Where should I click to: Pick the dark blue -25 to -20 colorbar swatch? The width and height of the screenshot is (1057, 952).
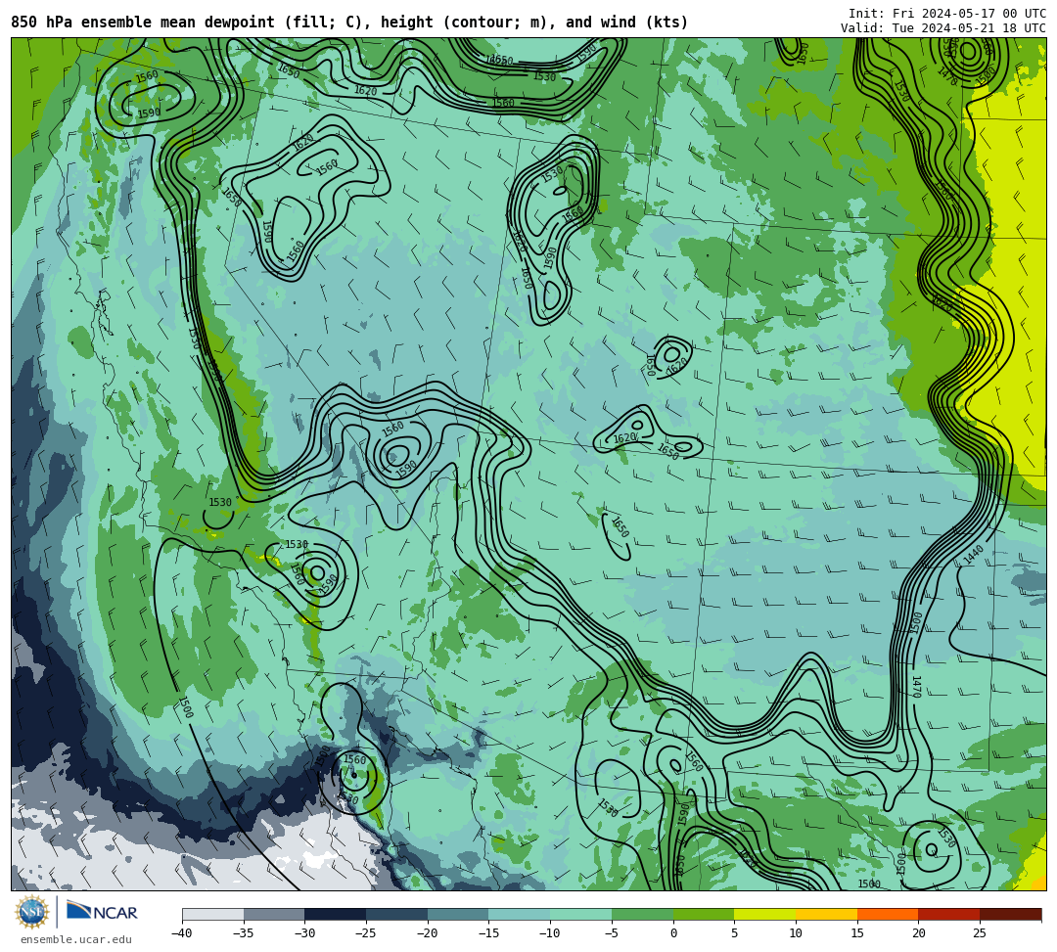click(x=397, y=914)
